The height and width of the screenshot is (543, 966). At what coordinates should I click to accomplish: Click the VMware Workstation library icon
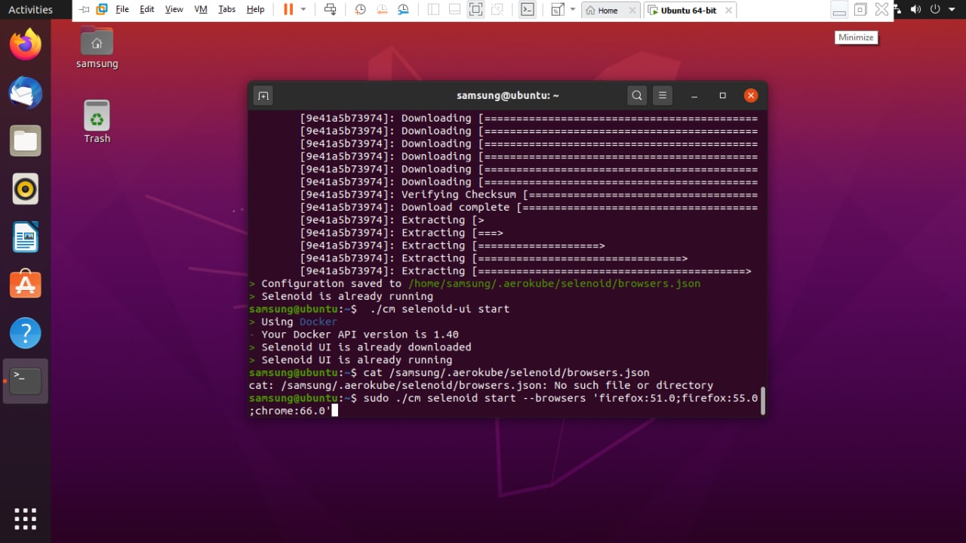click(101, 10)
